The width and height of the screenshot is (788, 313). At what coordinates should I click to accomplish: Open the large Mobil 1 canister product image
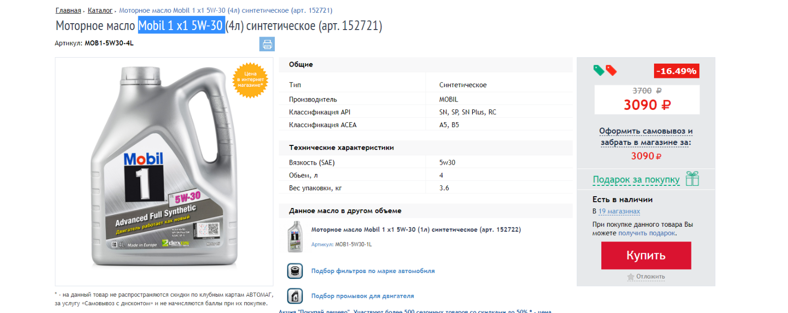pyautogui.click(x=164, y=168)
